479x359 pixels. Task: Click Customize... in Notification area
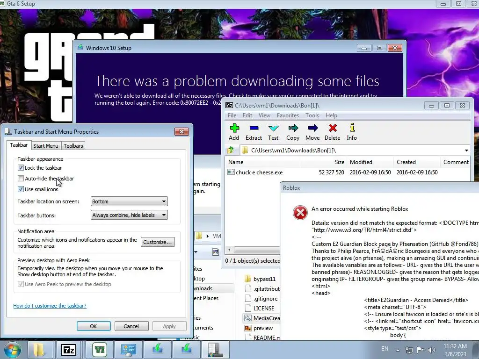point(158,242)
